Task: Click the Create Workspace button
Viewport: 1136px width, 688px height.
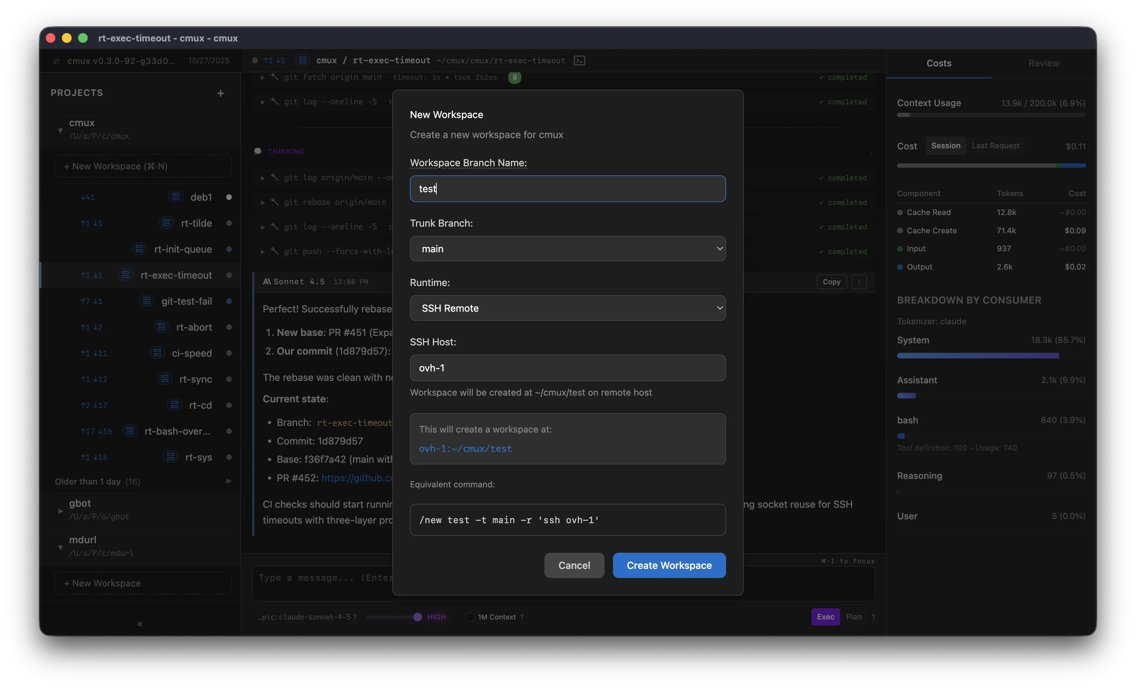Action: point(668,565)
